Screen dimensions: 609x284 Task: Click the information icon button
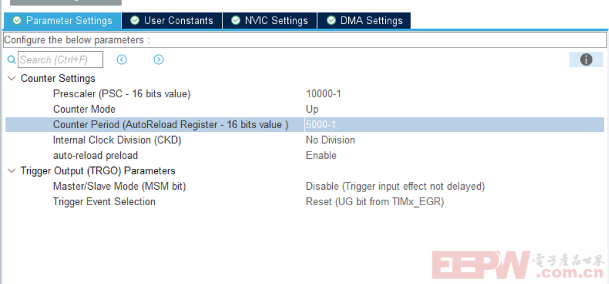point(586,59)
